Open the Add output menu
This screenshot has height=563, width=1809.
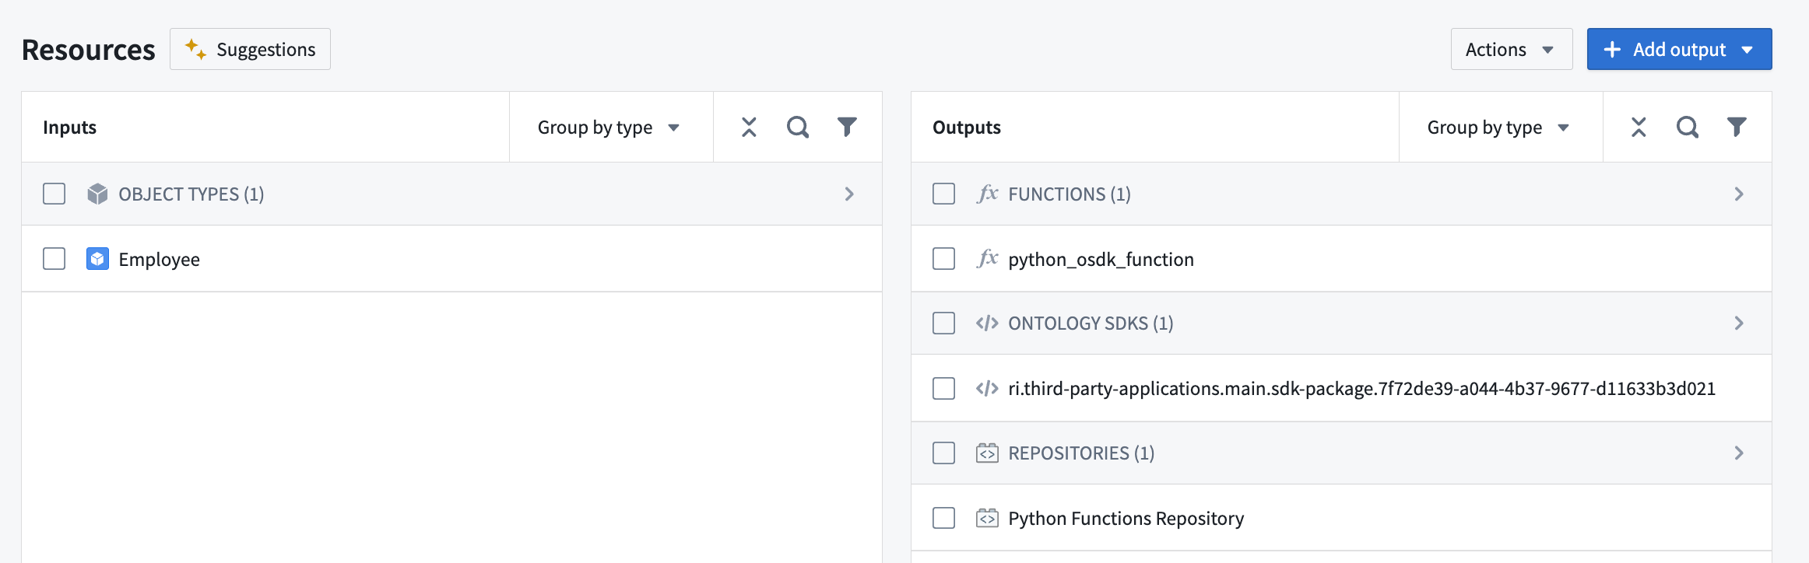[x=1679, y=50]
